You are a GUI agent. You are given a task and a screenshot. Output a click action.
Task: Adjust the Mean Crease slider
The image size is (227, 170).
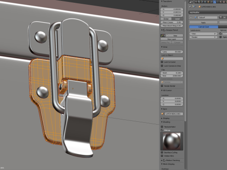click(x=172, y=22)
